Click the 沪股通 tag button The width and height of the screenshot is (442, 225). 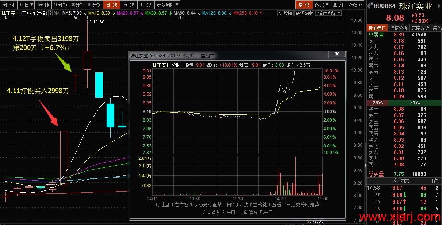[285, 13]
